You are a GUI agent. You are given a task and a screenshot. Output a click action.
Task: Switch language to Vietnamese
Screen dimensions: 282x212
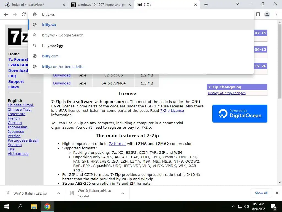18,153
